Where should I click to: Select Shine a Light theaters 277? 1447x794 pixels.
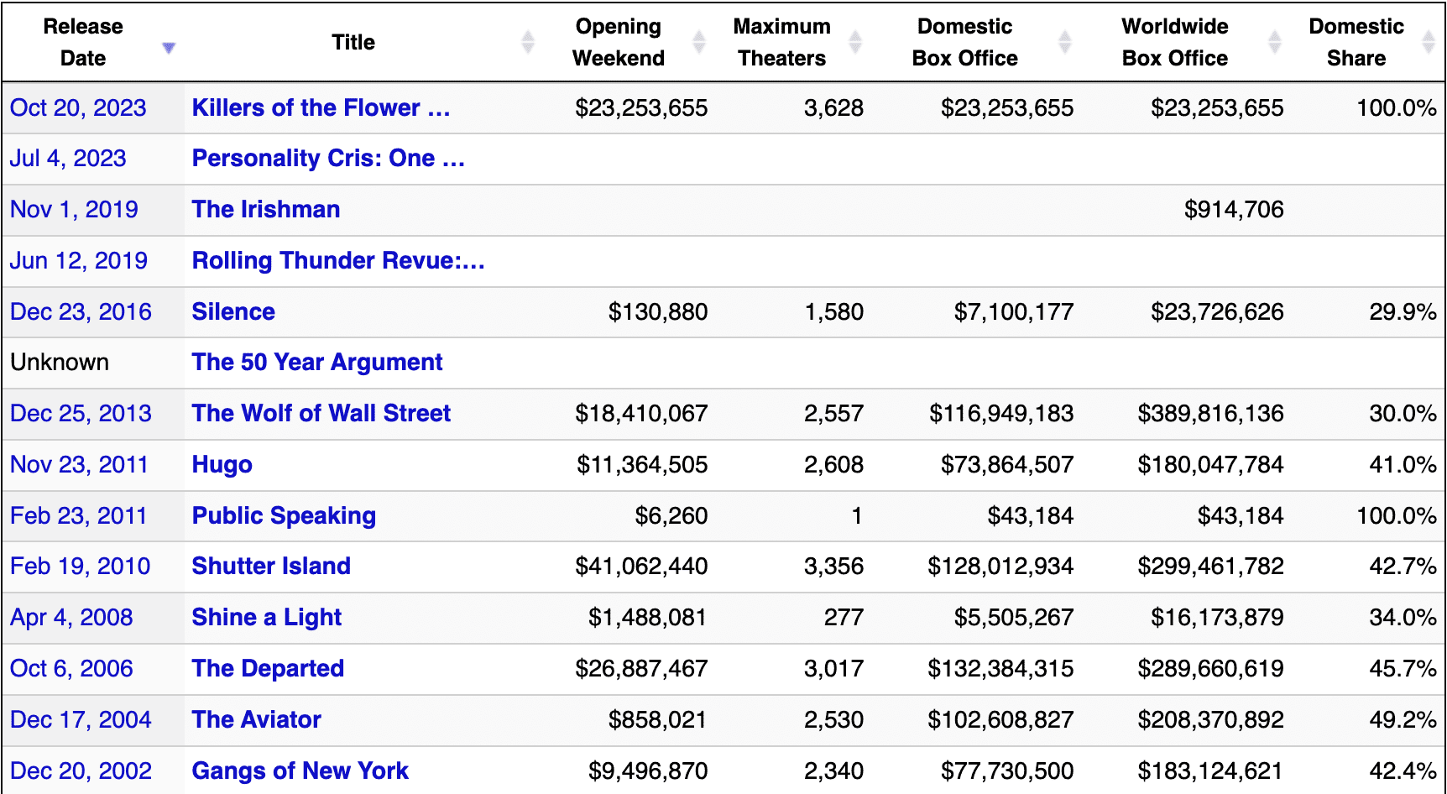844,617
